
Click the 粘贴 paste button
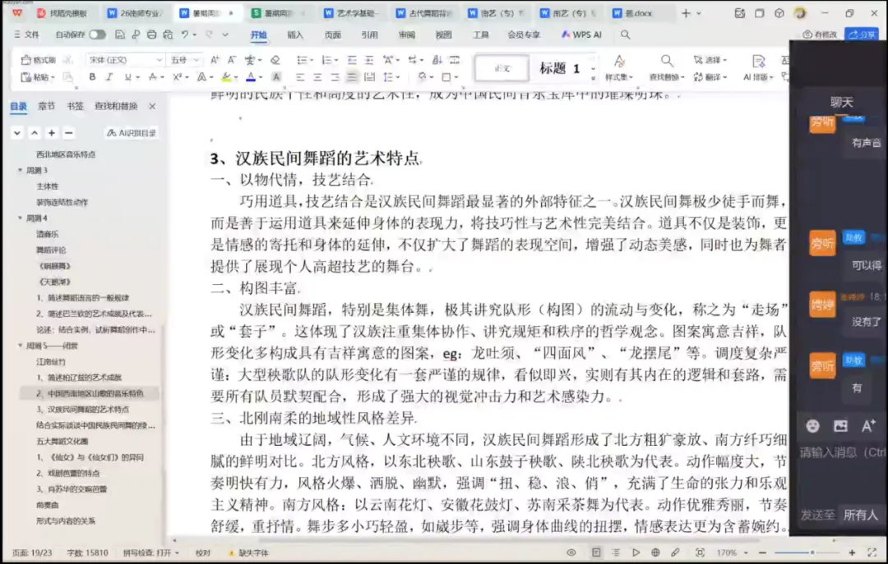(37, 77)
